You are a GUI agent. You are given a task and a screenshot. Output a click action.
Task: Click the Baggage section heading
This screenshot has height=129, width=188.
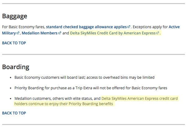pyautogui.click(x=15, y=16)
